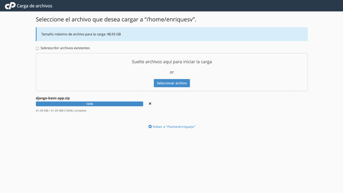Cancel the django-basic-app.zip upload with the X
The image size is (343, 193).
click(150, 104)
